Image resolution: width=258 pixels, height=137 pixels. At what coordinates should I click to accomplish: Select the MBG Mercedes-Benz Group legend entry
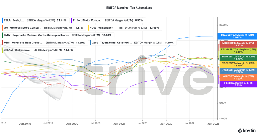point(45,43)
